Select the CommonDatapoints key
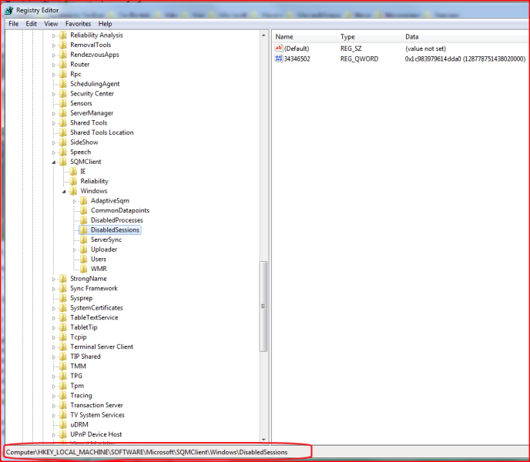This screenshot has height=462, width=530. click(120, 210)
